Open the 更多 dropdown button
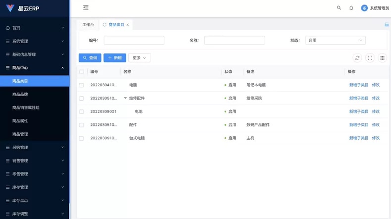 pyautogui.click(x=140, y=57)
